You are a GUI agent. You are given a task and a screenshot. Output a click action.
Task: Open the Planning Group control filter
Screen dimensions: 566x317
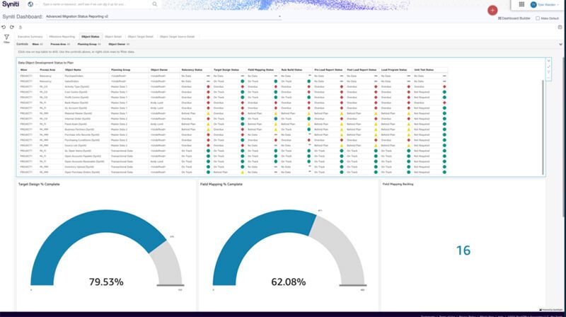coord(89,44)
